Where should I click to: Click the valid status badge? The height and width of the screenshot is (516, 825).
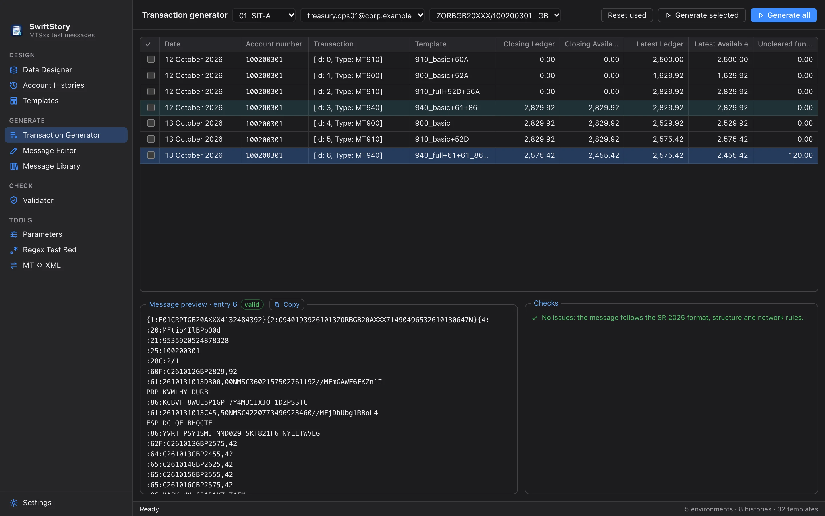coord(252,304)
